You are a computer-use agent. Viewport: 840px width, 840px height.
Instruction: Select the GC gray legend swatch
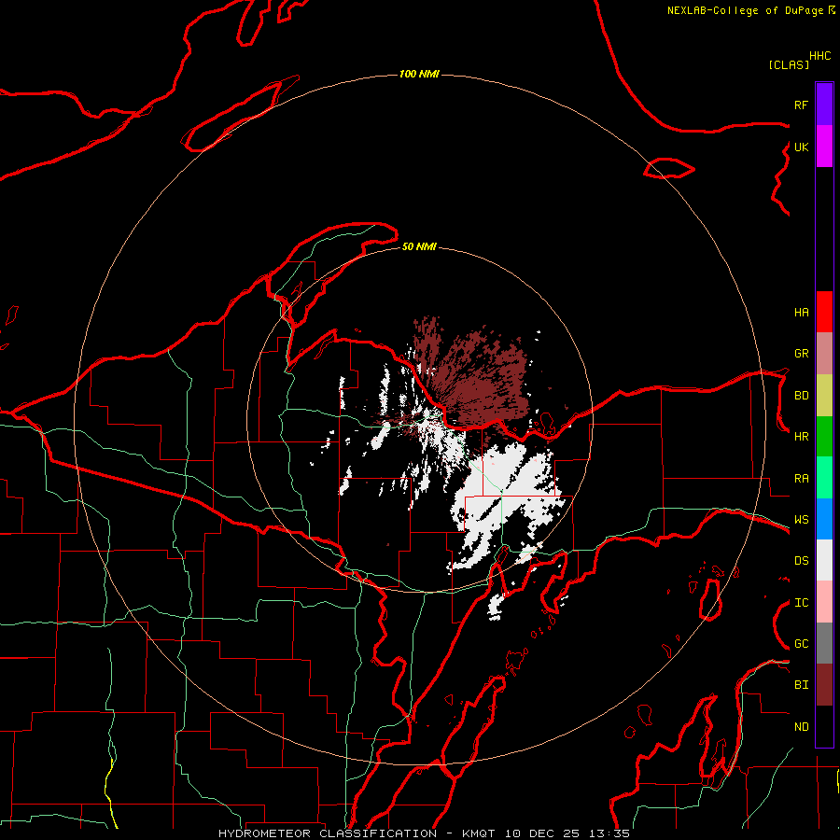(824, 643)
